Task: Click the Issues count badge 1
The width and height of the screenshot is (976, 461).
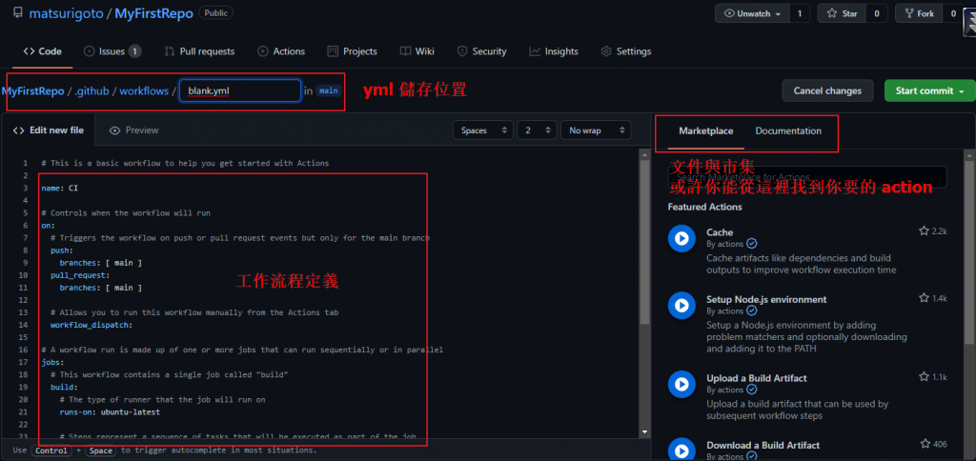Action: [135, 51]
